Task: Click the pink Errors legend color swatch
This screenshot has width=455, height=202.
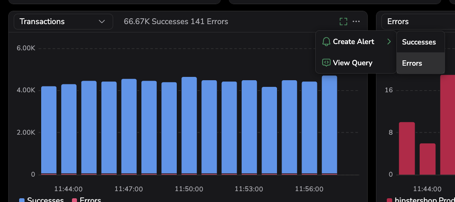Action: (74, 201)
